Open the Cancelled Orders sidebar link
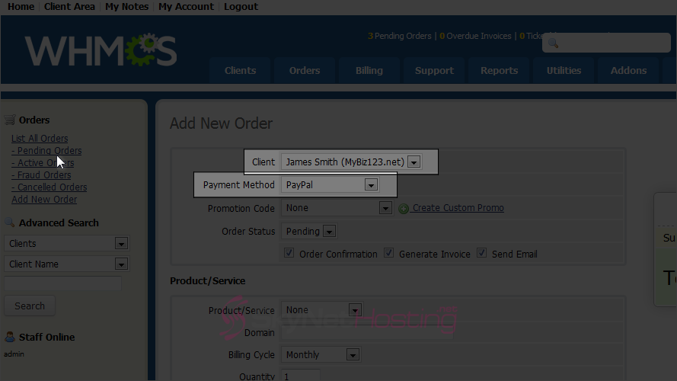The image size is (677, 381). (x=49, y=187)
